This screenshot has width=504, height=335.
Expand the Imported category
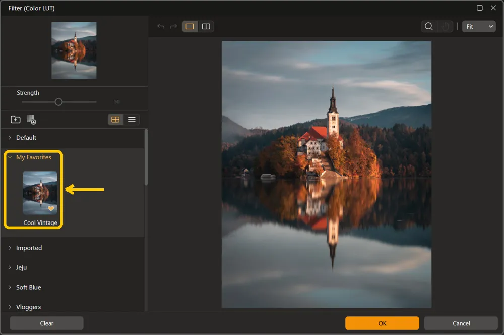point(10,248)
